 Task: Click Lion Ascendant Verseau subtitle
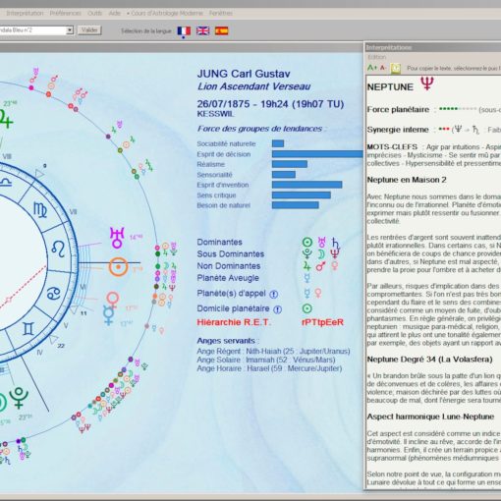(x=253, y=86)
